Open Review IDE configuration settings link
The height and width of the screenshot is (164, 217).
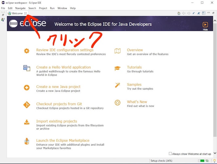point(65,50)
